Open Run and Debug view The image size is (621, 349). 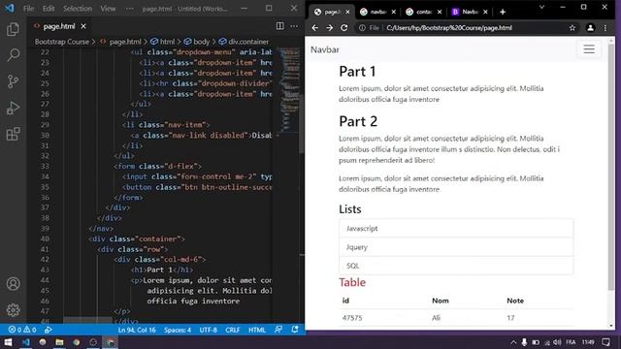pyautogui.click(x=13, y=108)
